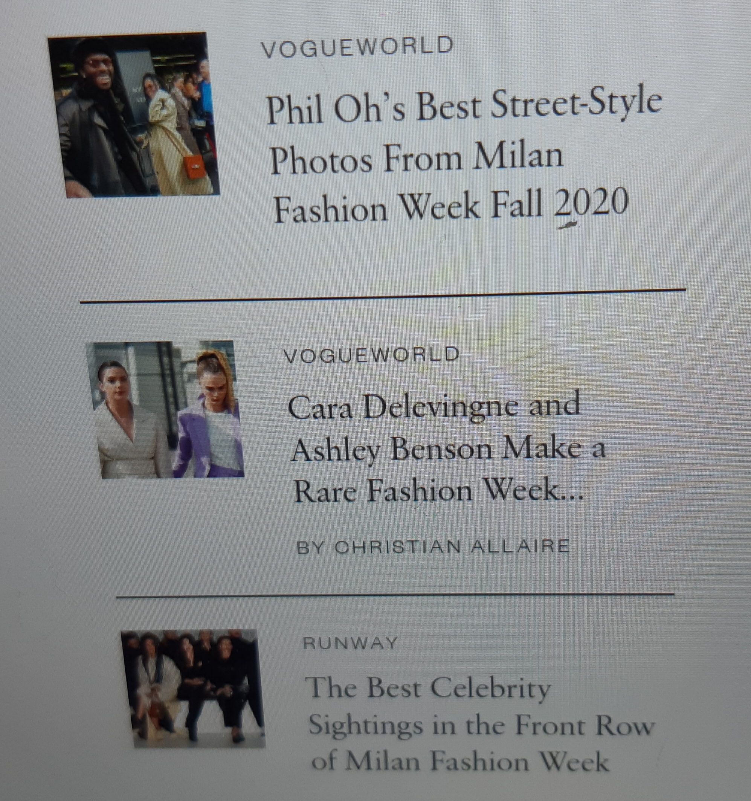Open the "Cara Delevingne and" headline

(x=434, y=406)
